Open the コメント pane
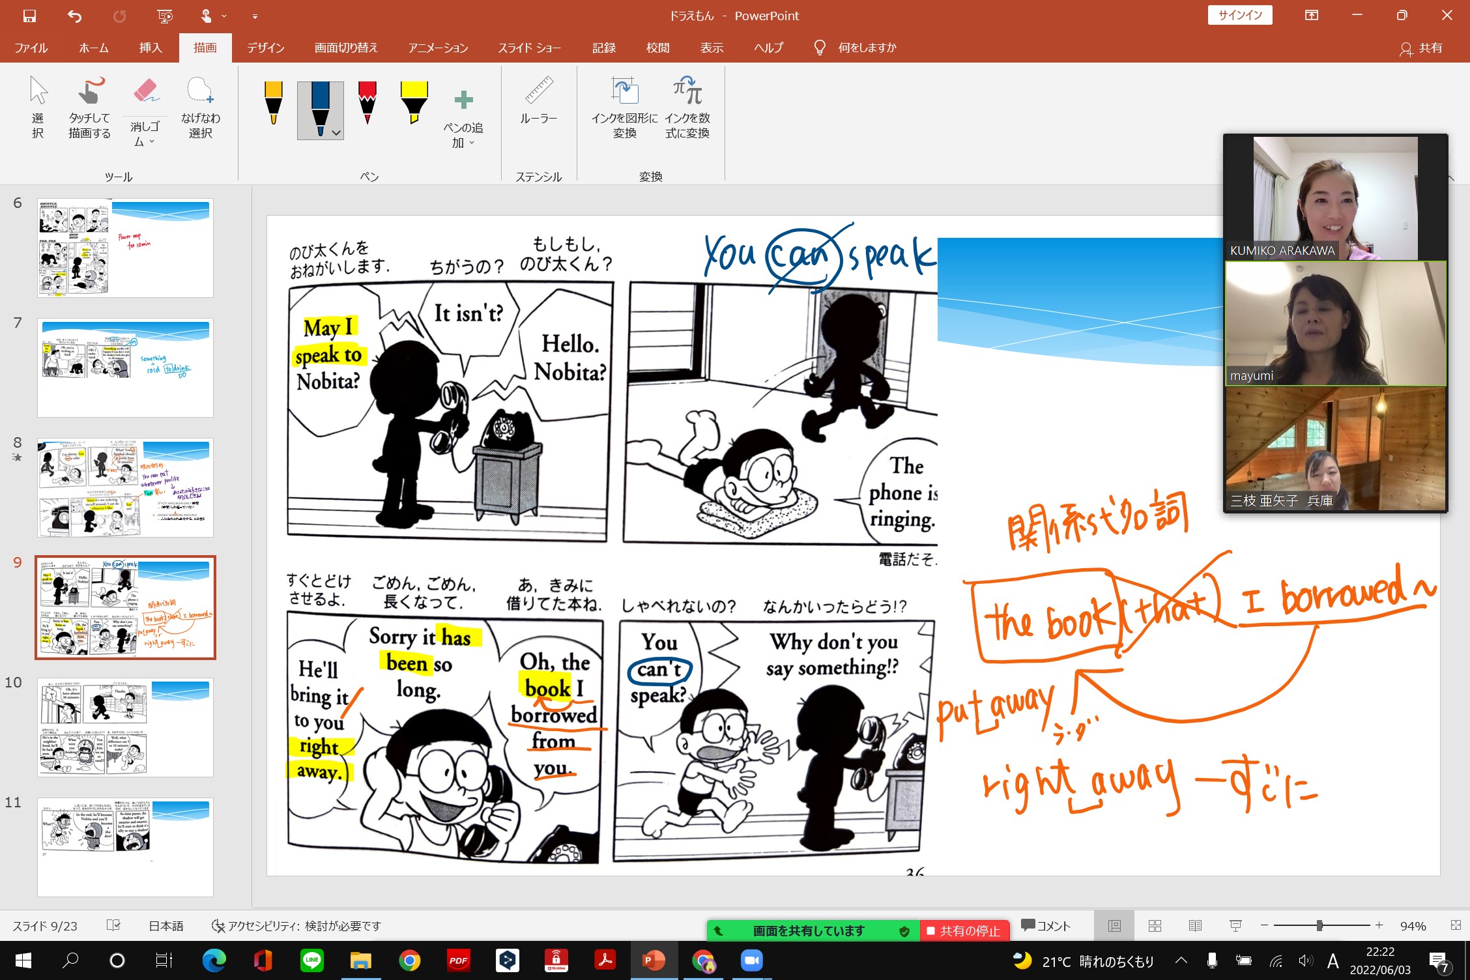This screenshot has width=1470, height=980. click(1046, 926)
